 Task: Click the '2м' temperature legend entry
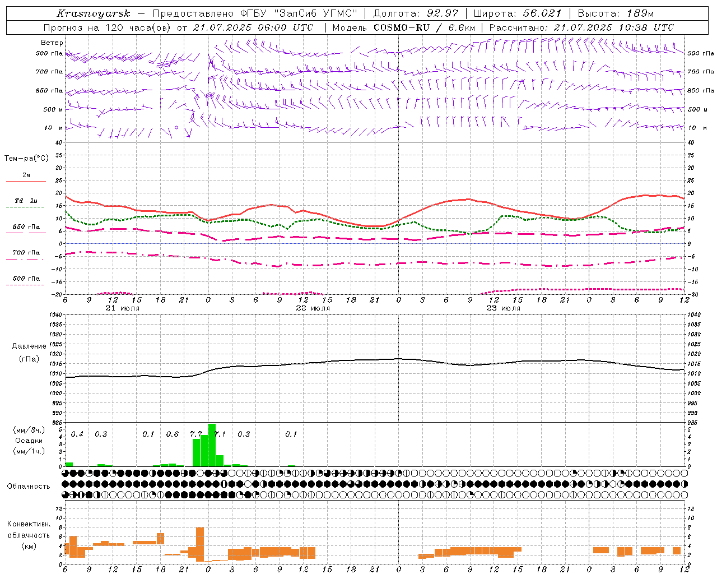(x=26, y=175)
